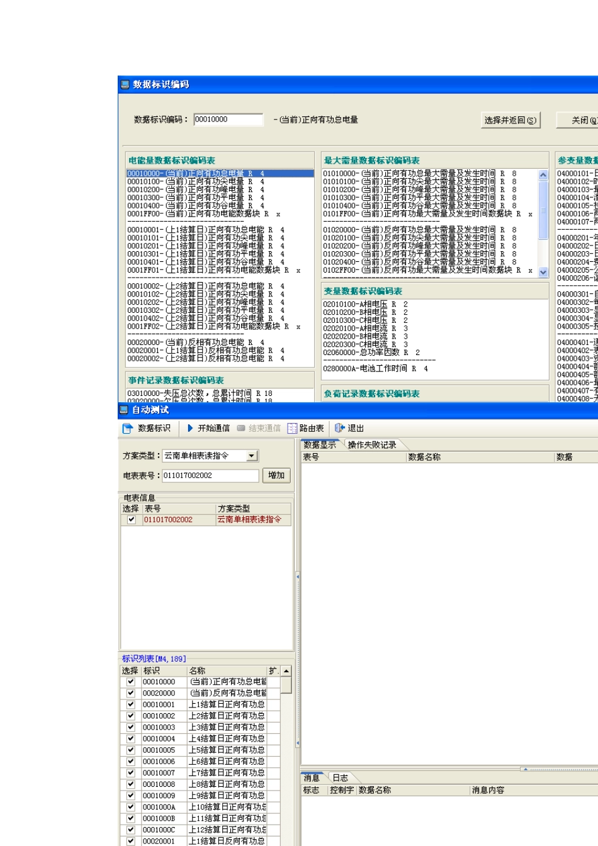
Task: Toggle checkbox for identifier 00010002
Action: coord(130,716)
